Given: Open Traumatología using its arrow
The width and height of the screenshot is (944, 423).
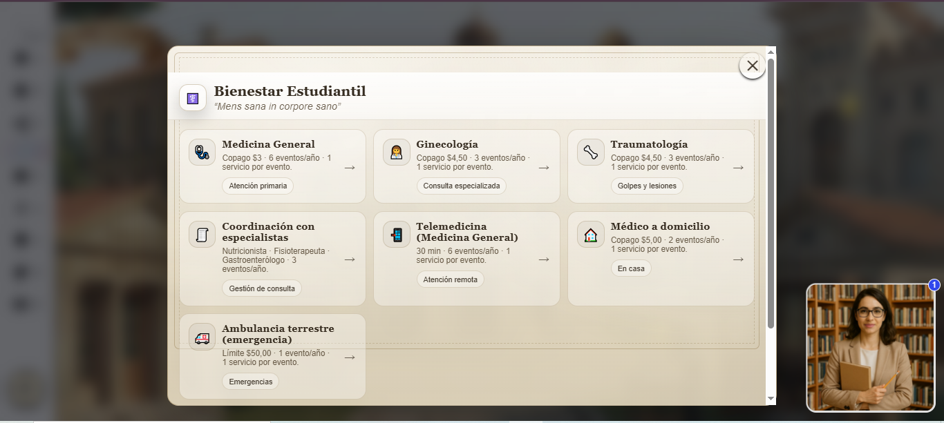Looking at the screenshot, I should click(738, 168).
